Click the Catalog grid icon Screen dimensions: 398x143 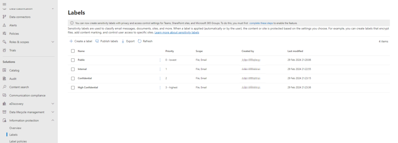4,70
